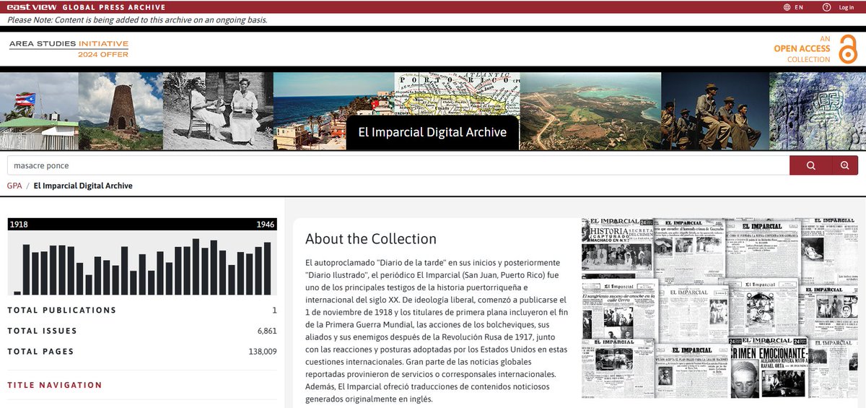The height and width of the screenshot is (408, 866).
Task: Click the 'El Imparcial Digital Archive' banner title
Action: pyautogui.click(x=432, y=132)
